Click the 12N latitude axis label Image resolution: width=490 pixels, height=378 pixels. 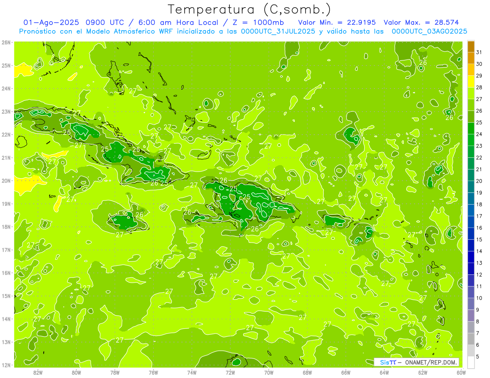point(6,365)
